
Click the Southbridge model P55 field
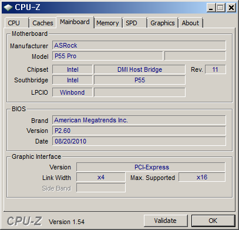[x=140, y=80]
